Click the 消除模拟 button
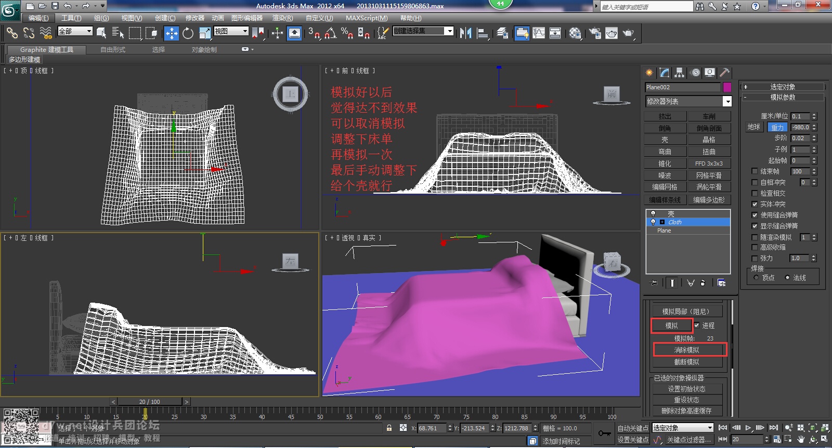832x448 pixels. [687, 350]
